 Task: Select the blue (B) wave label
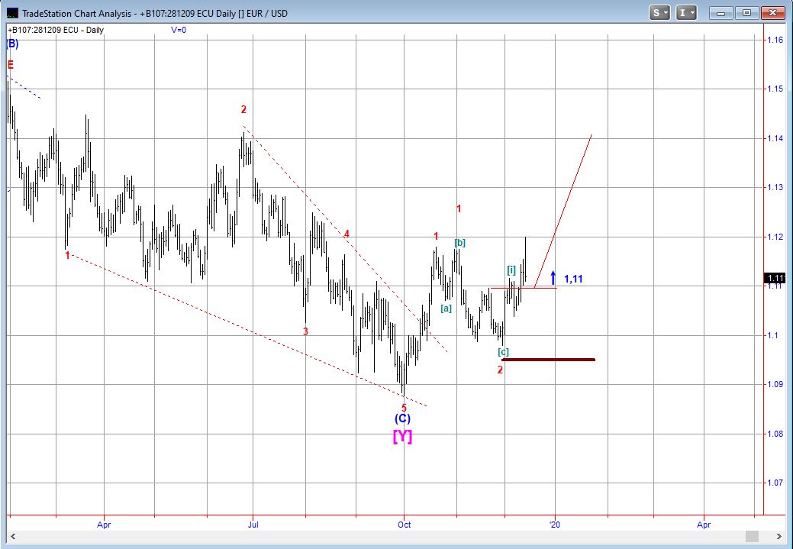(x=12, y=44)
